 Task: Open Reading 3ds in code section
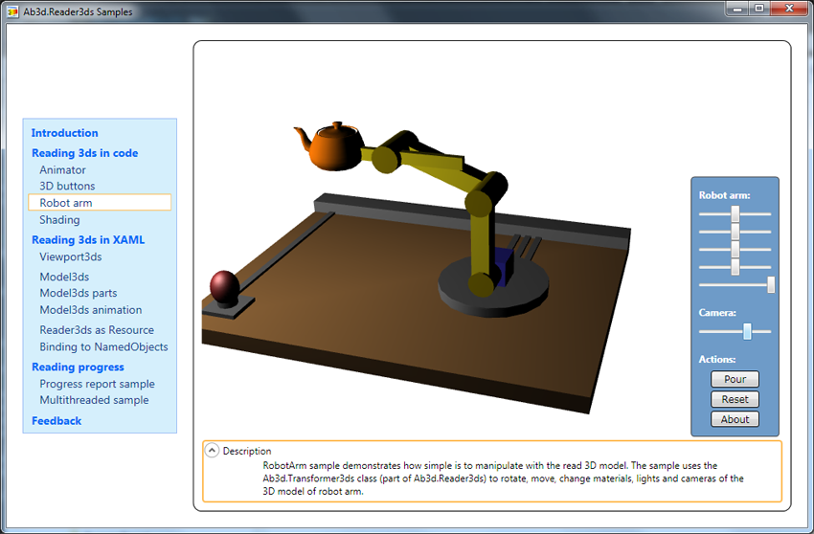pyautogui.click(x=84, y=153)
